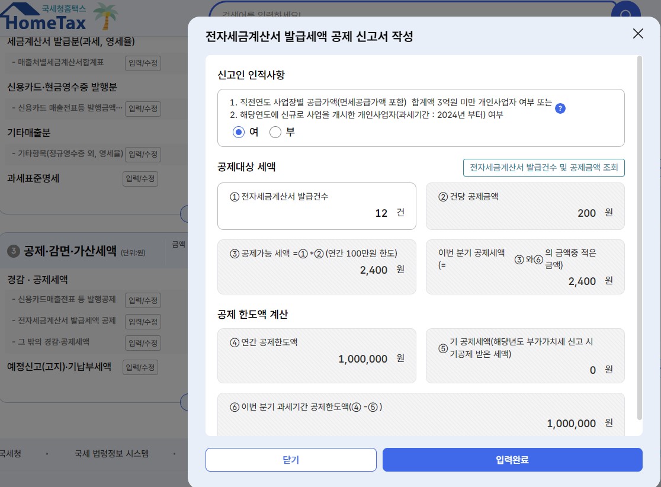Click 입력/수정 for 전자세금계산서 발급세액 공제

tap(143, 322)
